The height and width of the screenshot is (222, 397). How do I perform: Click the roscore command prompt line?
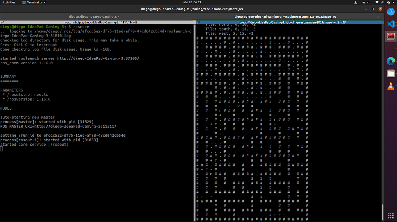tap(45, 27)
